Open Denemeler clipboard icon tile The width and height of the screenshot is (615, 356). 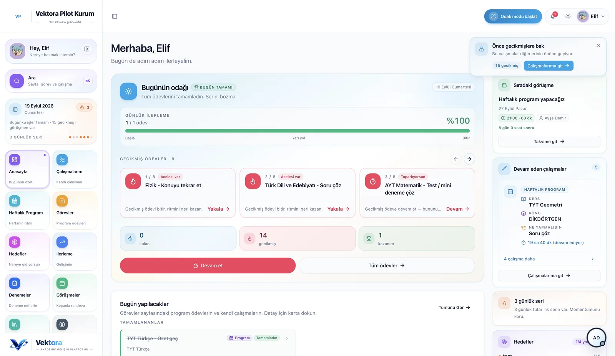(15, 283)
